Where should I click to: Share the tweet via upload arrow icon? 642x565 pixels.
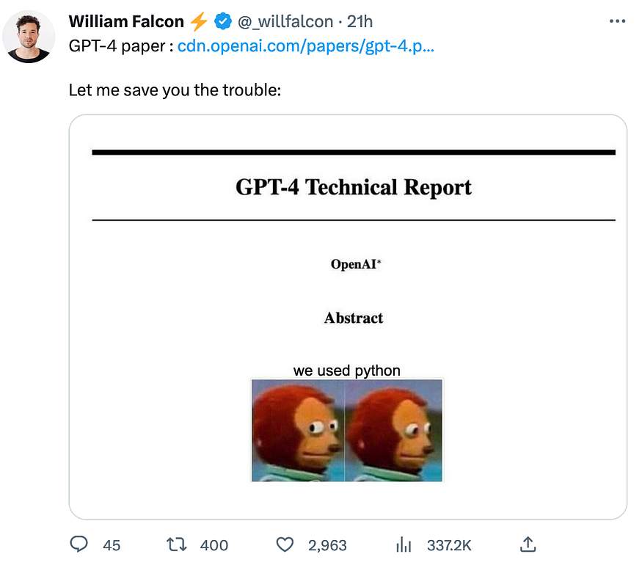pyautogui.click(x=528, y=544)
